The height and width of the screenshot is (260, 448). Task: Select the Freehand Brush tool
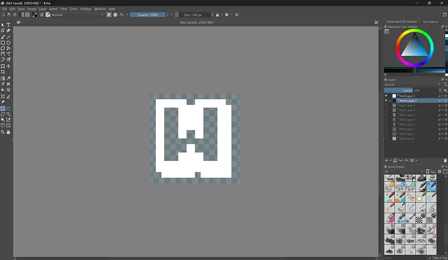3,37
